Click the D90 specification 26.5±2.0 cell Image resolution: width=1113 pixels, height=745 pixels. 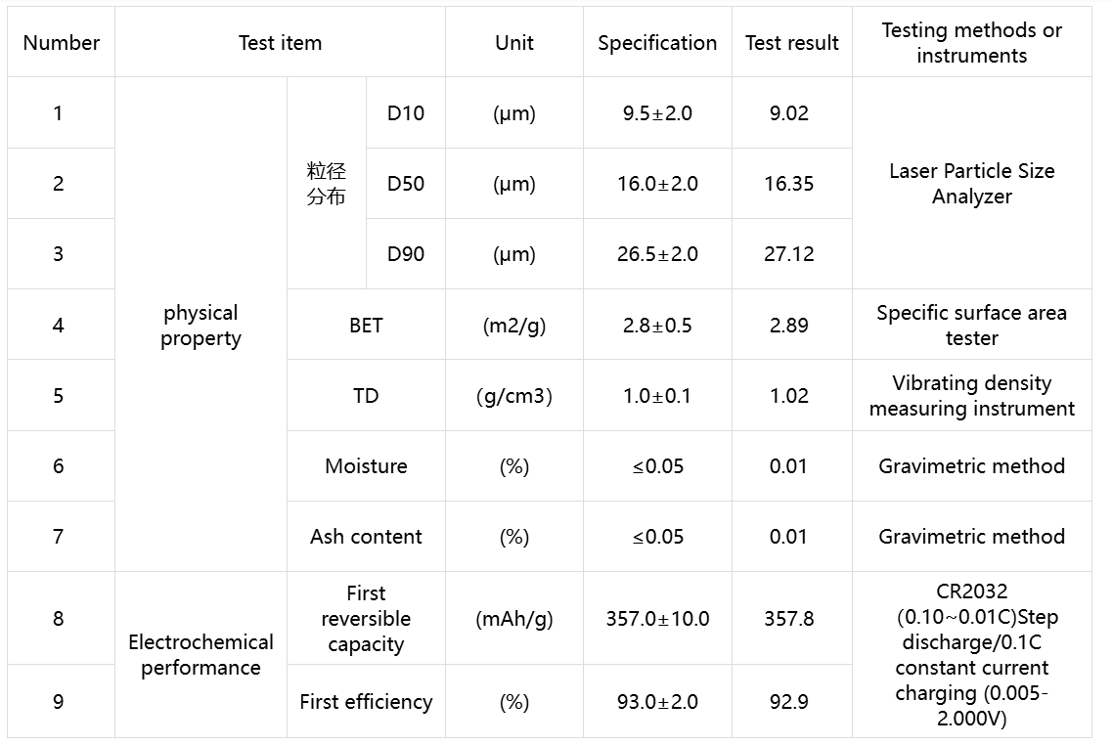(x=657, y=254)
